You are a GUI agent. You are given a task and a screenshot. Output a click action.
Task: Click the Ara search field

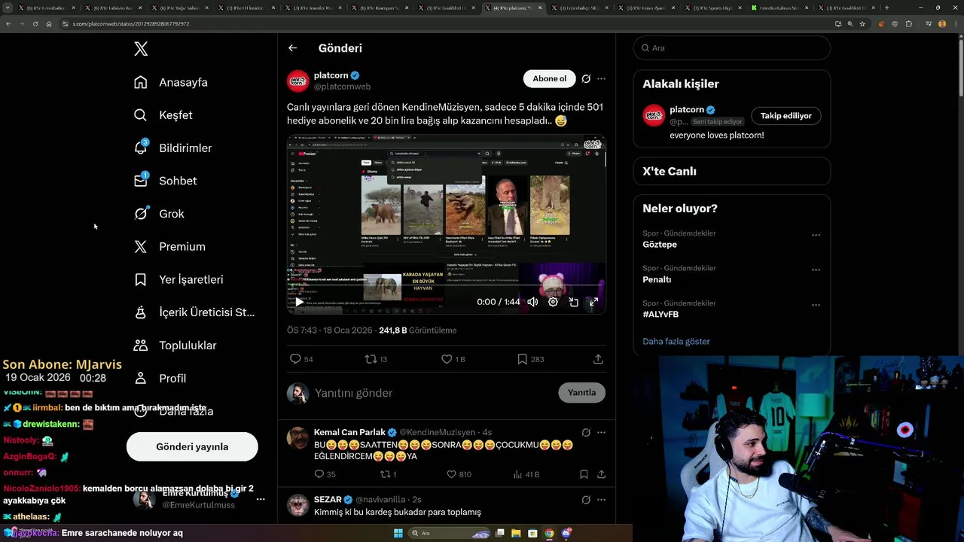tap(731, 47)
